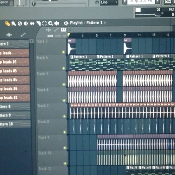Select the Delete tool
The width and height of the screenshot is (175, 175).
click(20, 24)
